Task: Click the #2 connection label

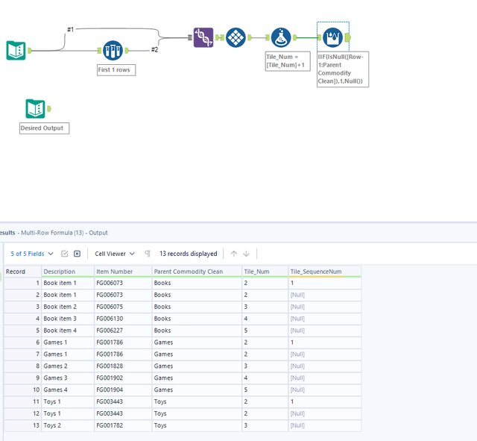Action: [154, 50]
